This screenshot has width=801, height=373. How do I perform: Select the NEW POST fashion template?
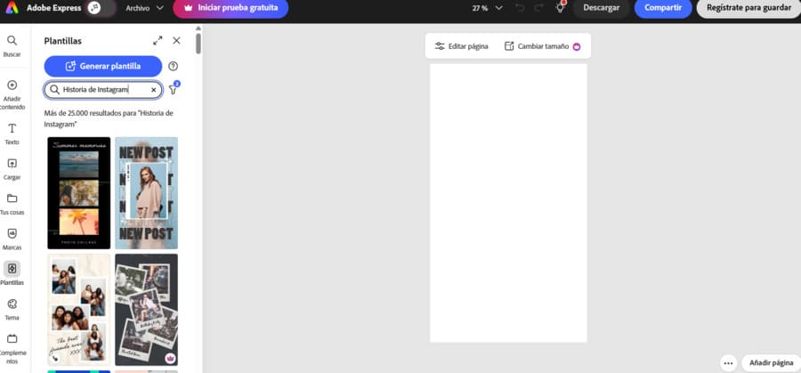pos(146,193)
